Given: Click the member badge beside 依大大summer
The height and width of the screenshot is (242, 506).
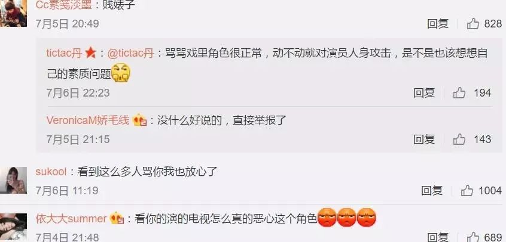Looking at the screenshot, I should point(117,219).
